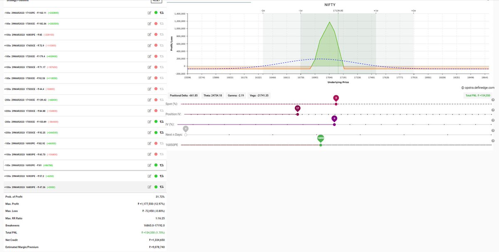
Task: Click the Position IV slider handle at 17
Action: pos(297,114)
